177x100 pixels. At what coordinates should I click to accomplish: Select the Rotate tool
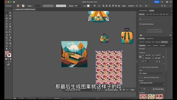click(x=7, y=29)
